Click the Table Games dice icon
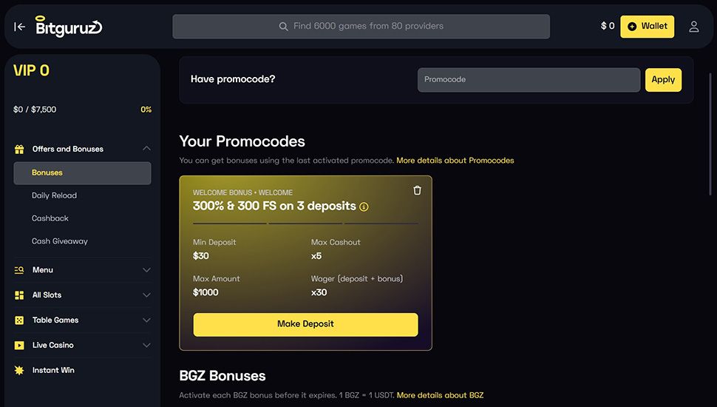Image resolution: width=717 pixels, height=407 pixels. point(19,320)
